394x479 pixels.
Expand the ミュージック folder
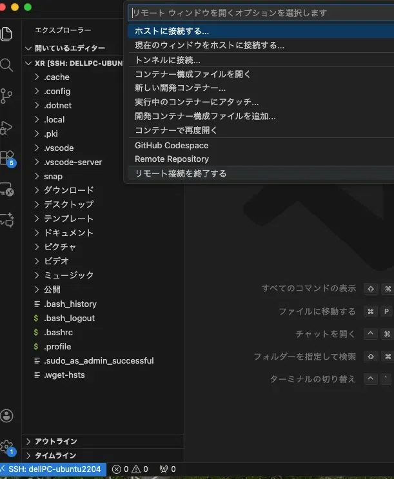pos(37,275)
